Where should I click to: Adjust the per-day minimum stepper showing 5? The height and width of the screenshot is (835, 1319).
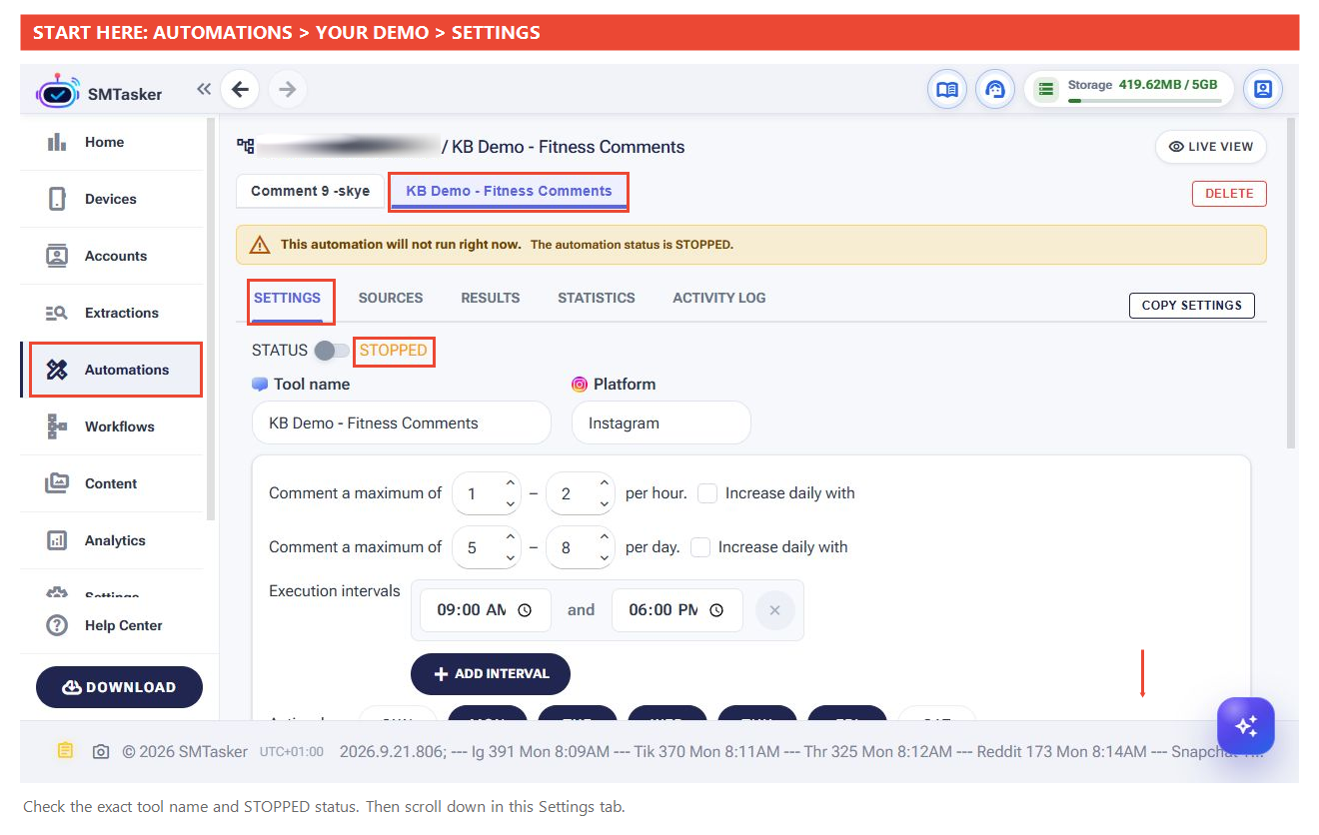click(x=486, y=547)
